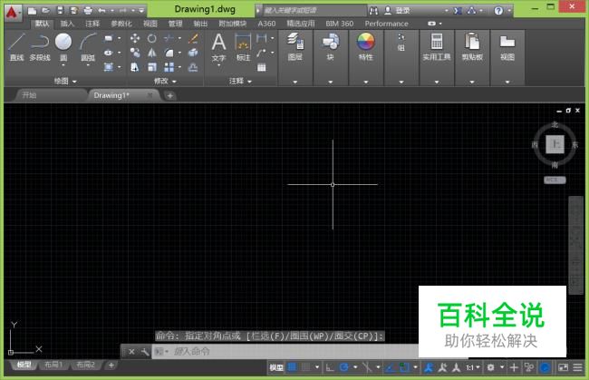Open the 剪贴板 (Clipboard) panel
Image resolution: width=589 pixels, height=380 pixels.
click(x=472, y=46)
